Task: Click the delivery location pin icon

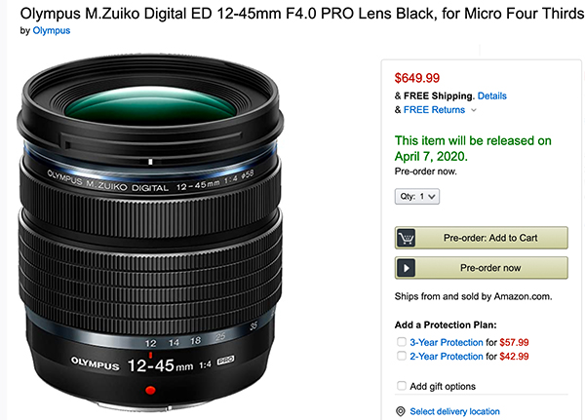Action: [401, 411]
